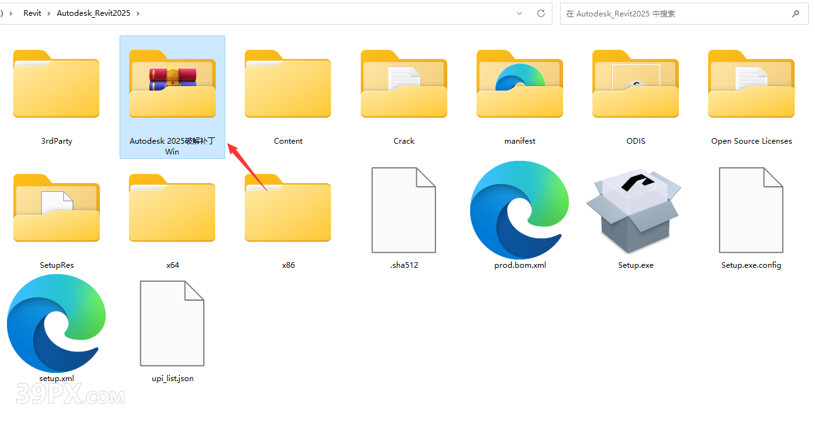Select the .sha512 file icon
This screenshot has width=815, height=421.
tap(404, 210)
